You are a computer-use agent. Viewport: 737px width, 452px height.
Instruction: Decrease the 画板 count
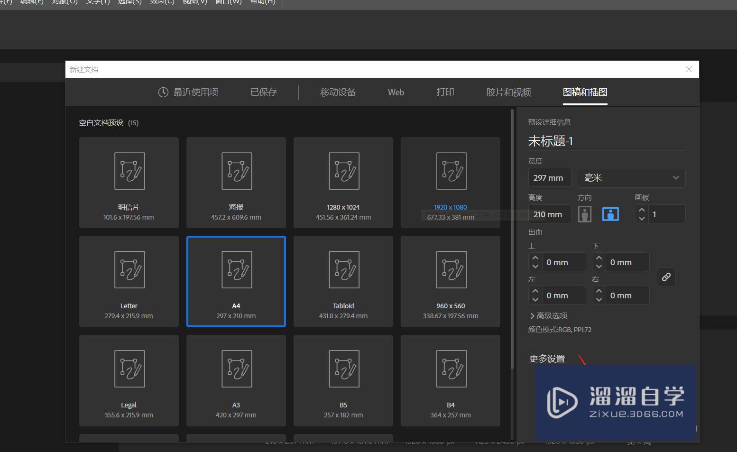tap(642, 218)
